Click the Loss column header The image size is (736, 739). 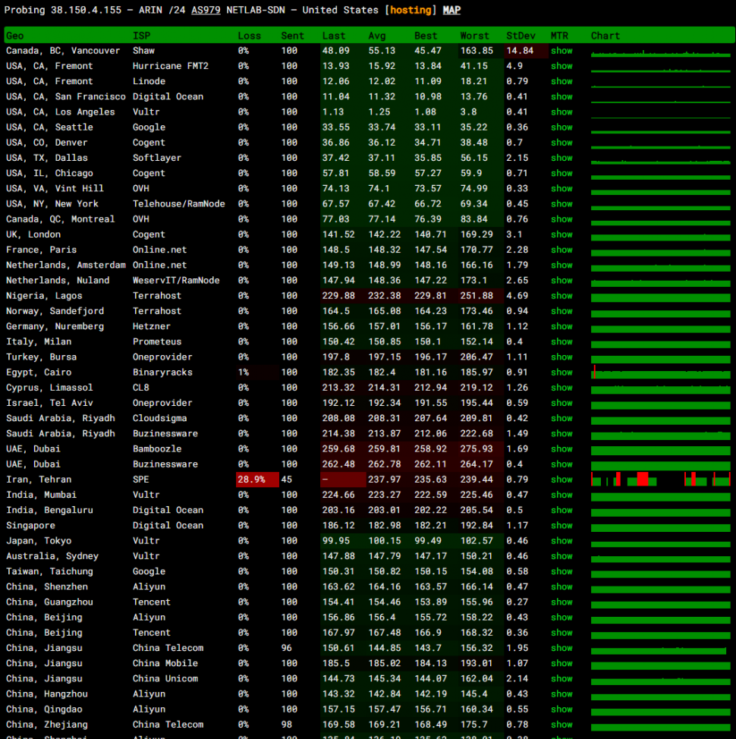point(250,36)
